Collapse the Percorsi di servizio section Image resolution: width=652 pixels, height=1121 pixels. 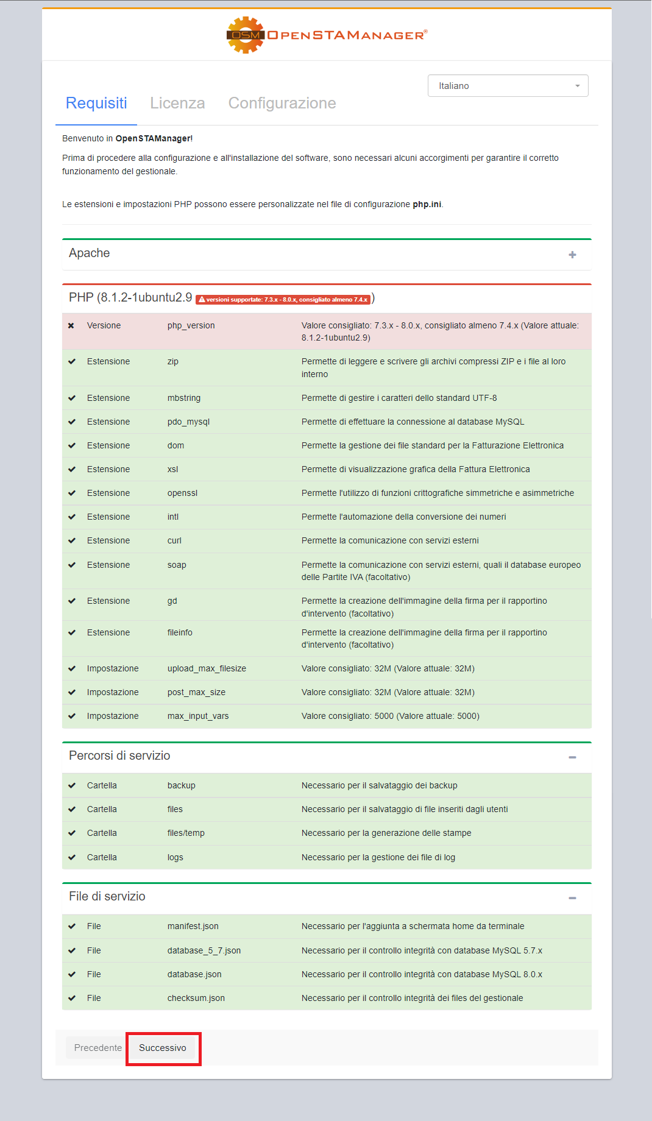coord(572,757)
